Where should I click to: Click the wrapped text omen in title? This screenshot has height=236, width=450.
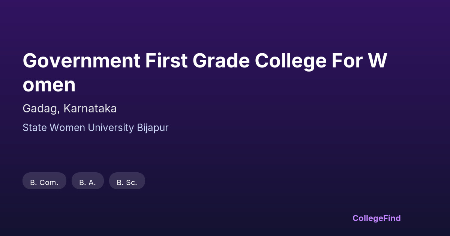click(49, 85)
